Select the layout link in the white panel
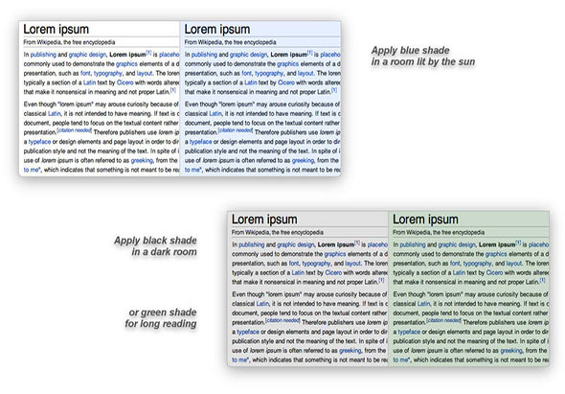This screenshot has width=565, height=394. 145,73
